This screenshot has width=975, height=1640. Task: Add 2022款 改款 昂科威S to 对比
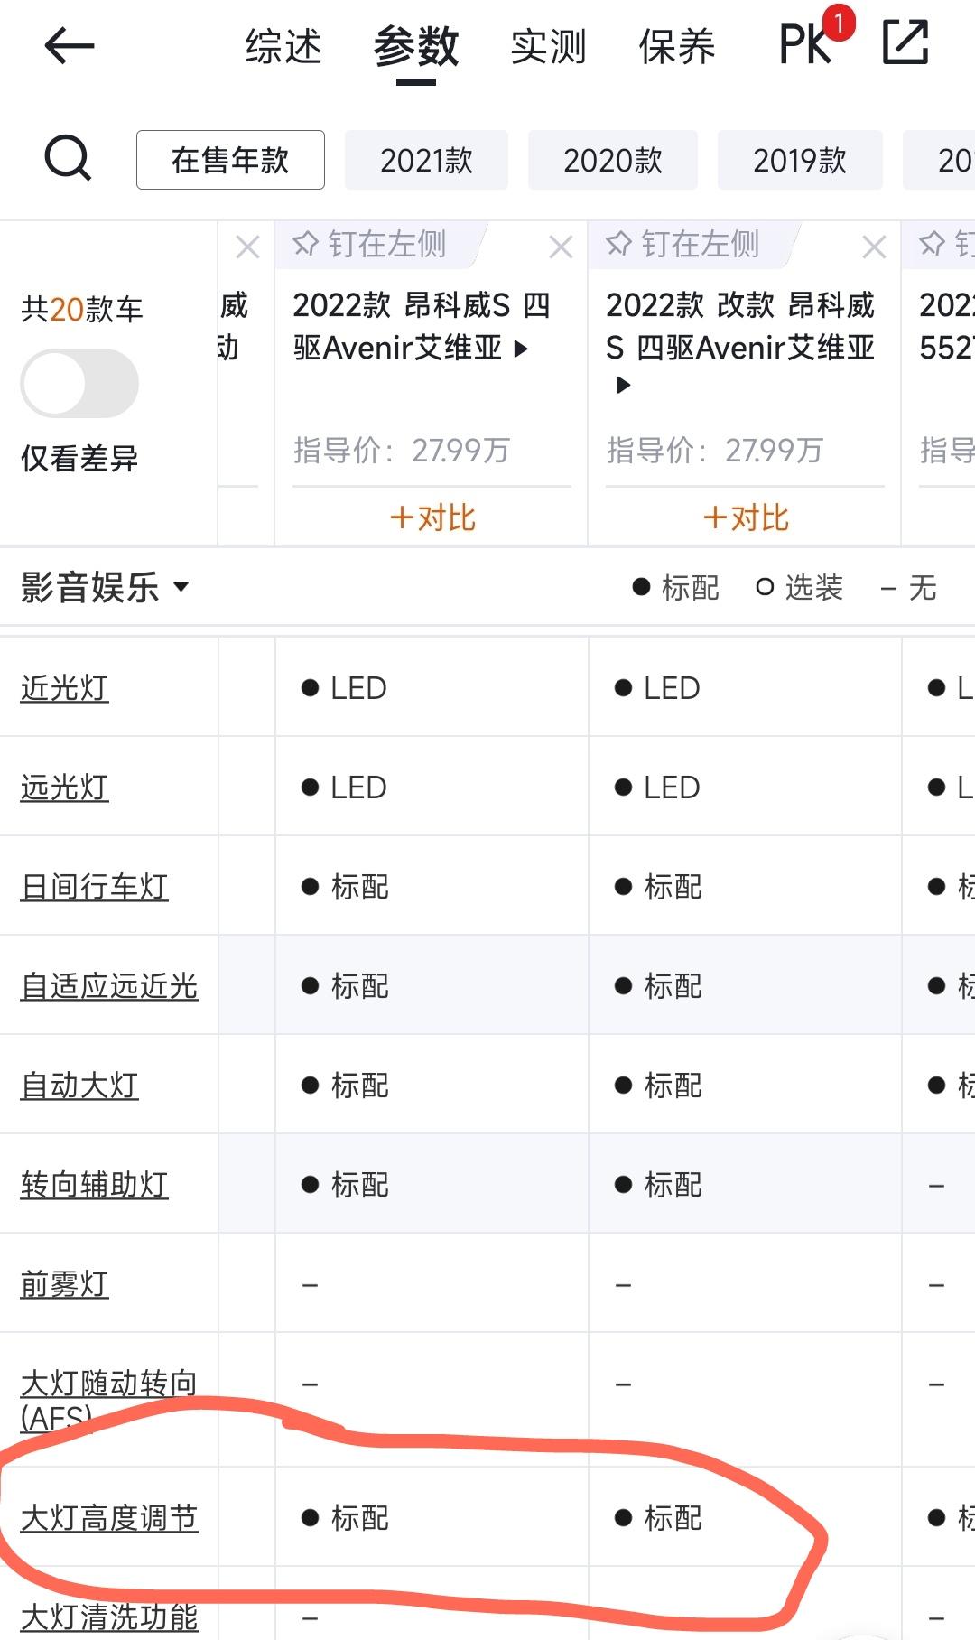tap(746, 518)
